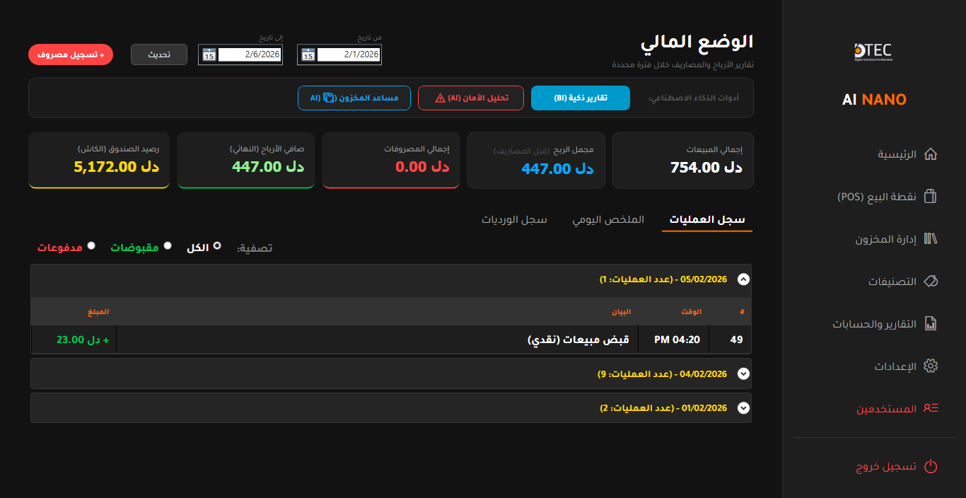Expand the 04/02/2026 operations group
Screen dimensions: 966x498
coord(743,373)
